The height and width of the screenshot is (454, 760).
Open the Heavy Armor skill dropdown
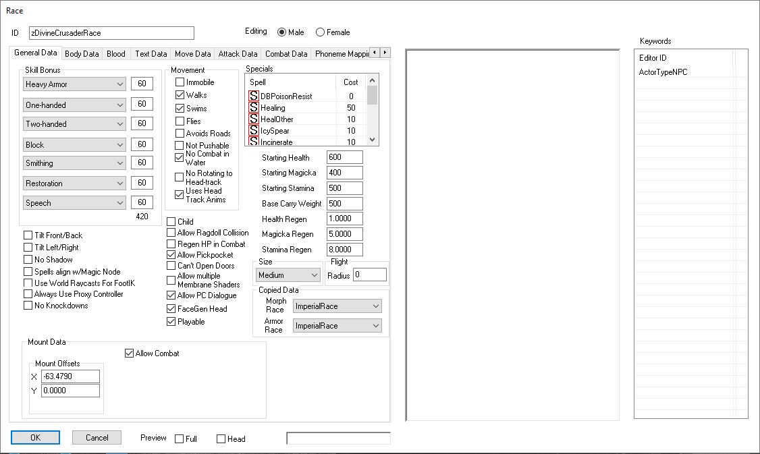(74, 84)
